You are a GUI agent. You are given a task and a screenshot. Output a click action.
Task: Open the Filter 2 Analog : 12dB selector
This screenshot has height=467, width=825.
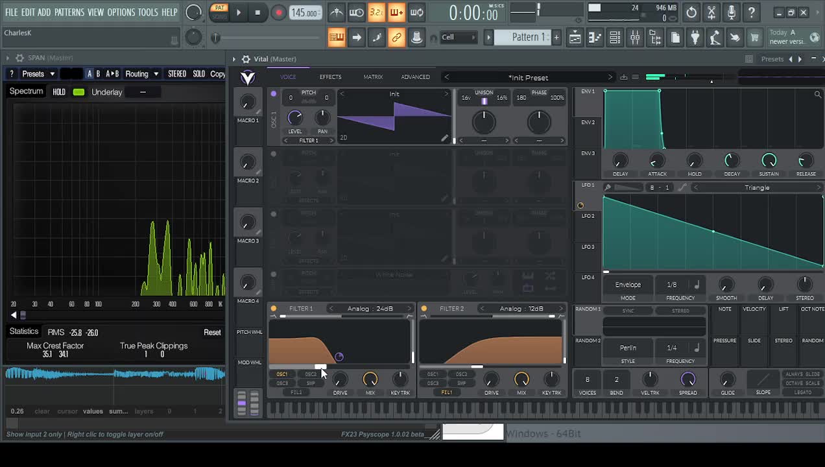(x=521, y=309)
